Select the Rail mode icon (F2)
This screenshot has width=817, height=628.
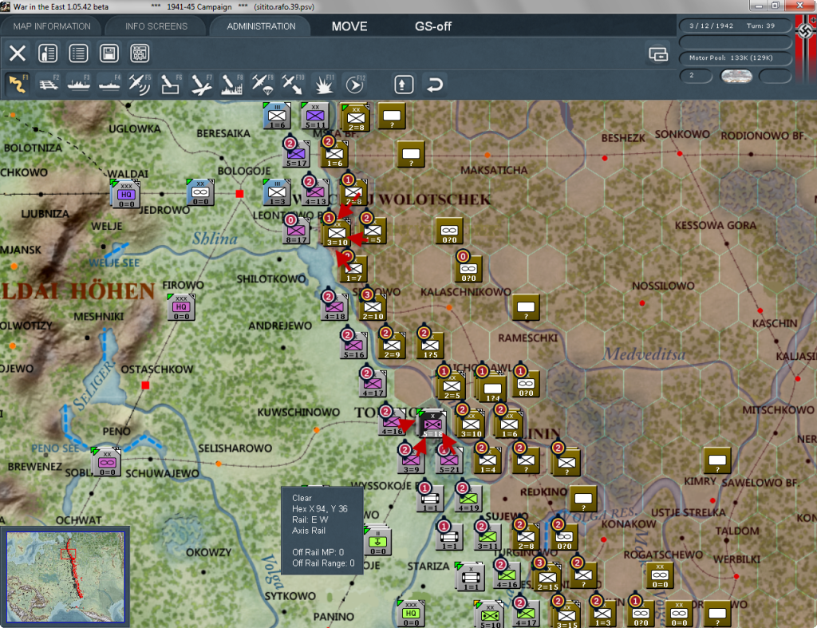49,84
